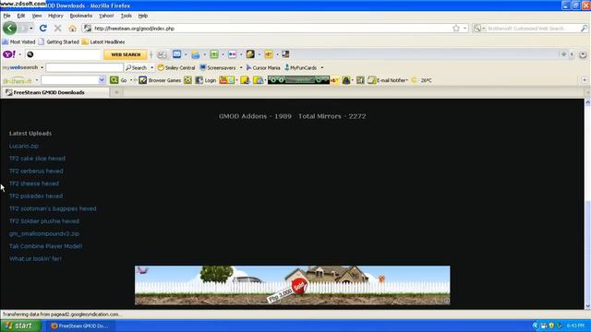This screenshot has width=591, height=332.
Task: Open the Windows start button
Action: click(x=20, y=326)
